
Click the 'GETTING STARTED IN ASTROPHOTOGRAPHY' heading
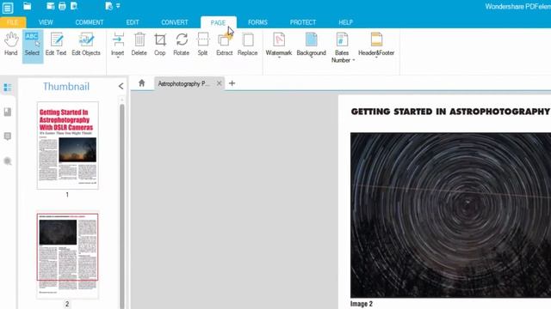tap(450, 112)
